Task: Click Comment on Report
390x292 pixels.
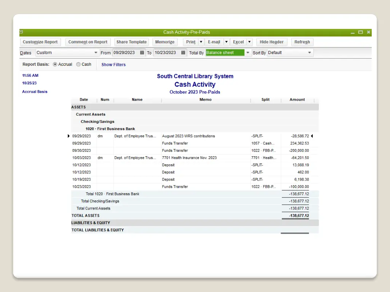Action: tap(88, 42)
